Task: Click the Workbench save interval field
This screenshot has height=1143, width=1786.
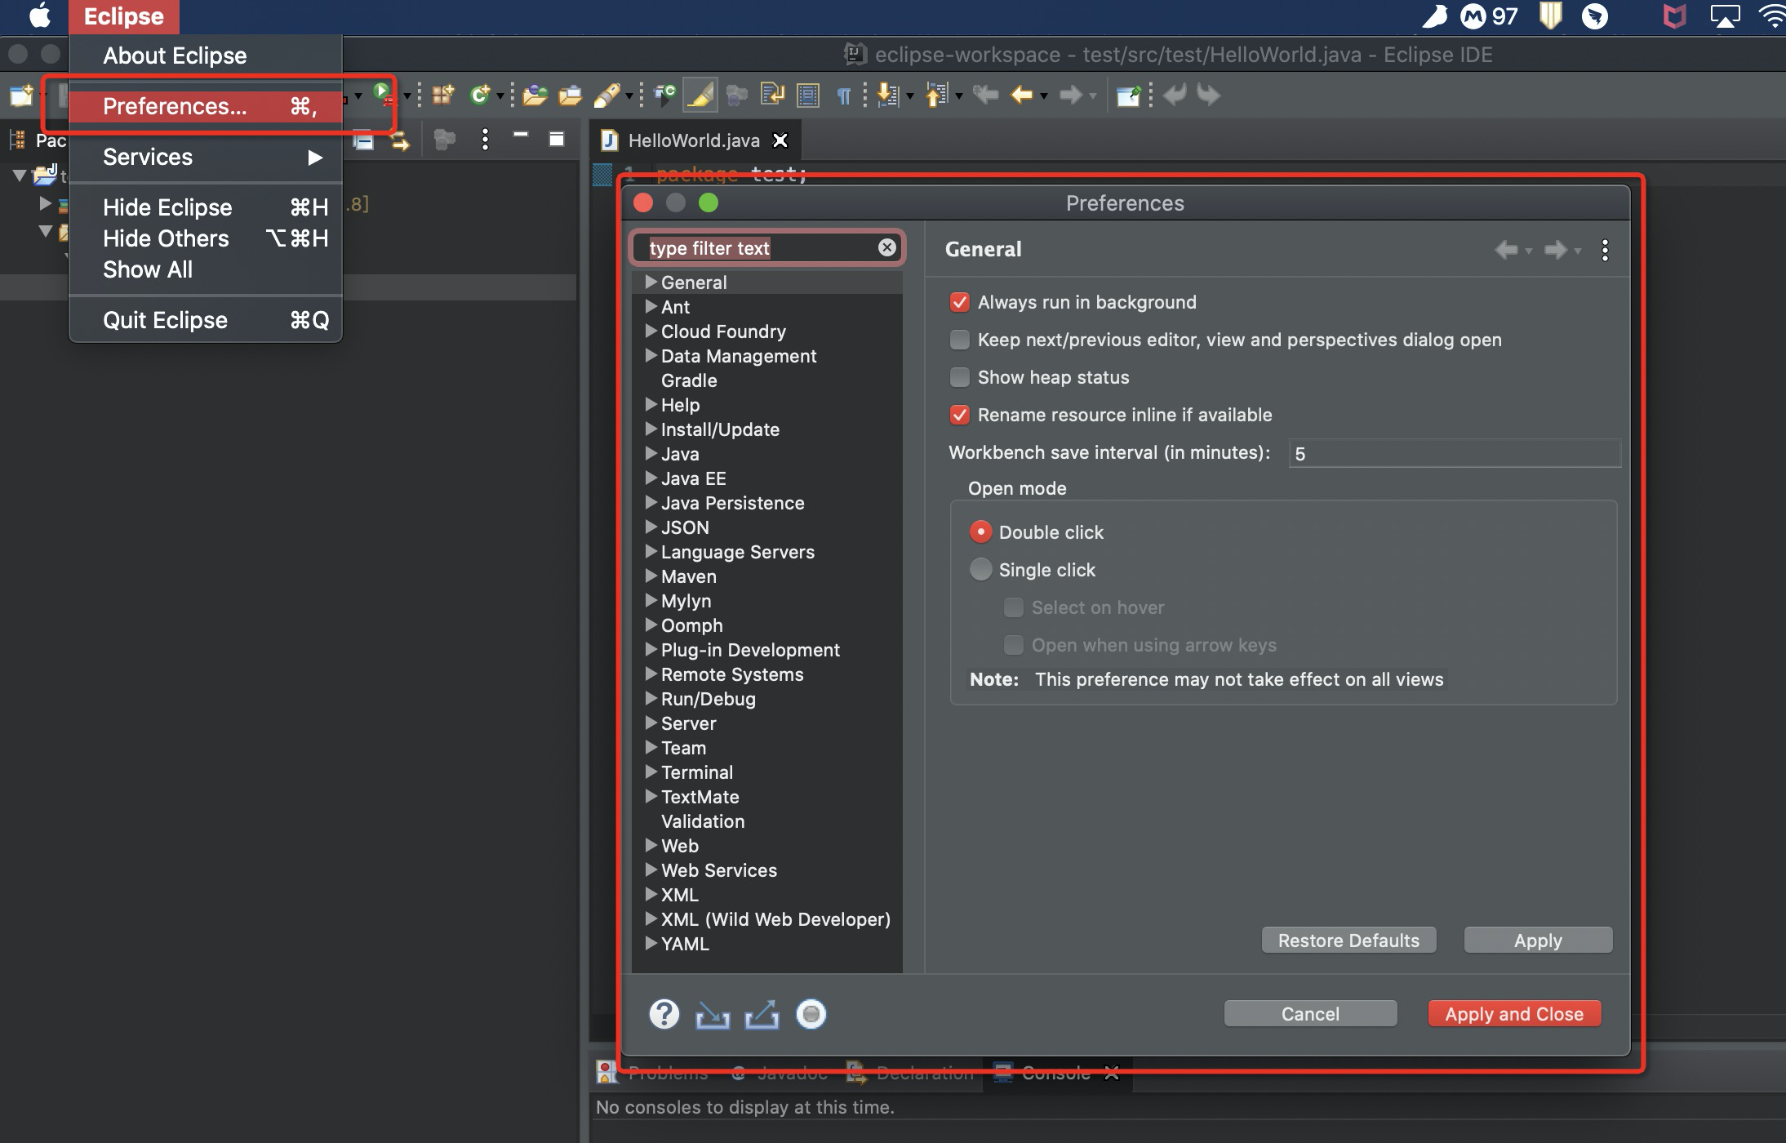Action: [x=1453, y=453]
